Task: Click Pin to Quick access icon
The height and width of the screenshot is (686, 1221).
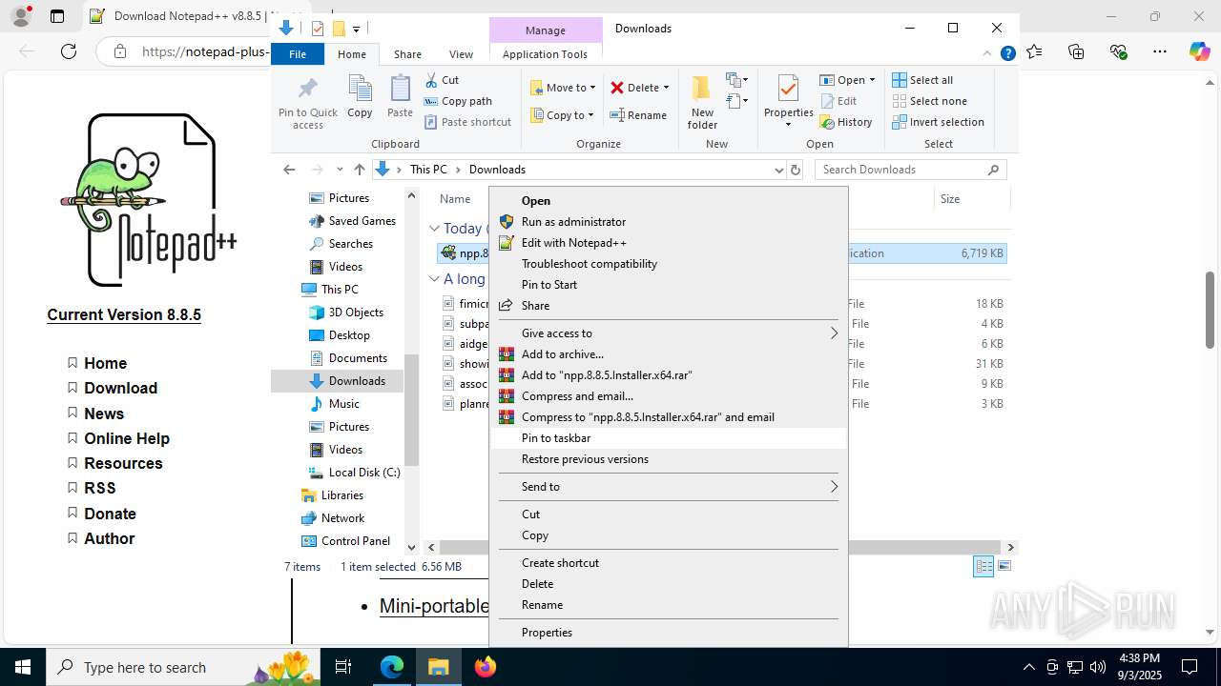Action: click(x=307, y=103)
